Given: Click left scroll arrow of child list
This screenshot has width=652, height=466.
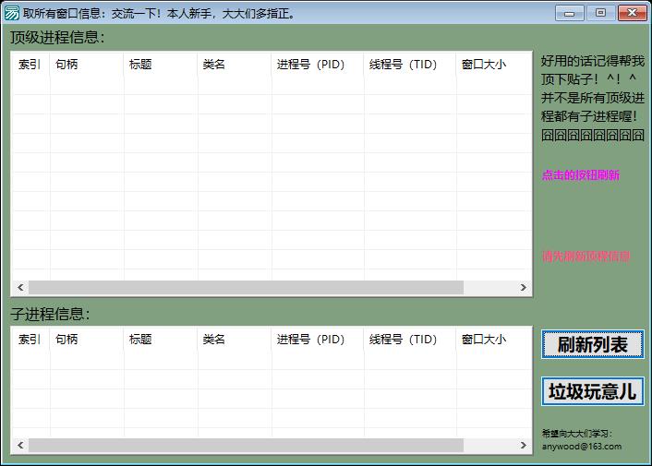Looking at the screenshot, I should tap(20, 445).
